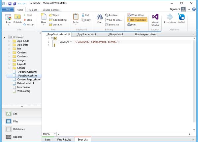Click the Run site icon
The width and height of the screenshot is (198, 142).
pyautogui.click(x=8, y=17)
